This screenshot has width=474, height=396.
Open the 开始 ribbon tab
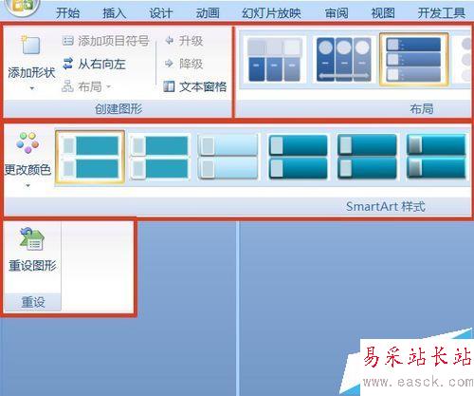tap(67, 13)
